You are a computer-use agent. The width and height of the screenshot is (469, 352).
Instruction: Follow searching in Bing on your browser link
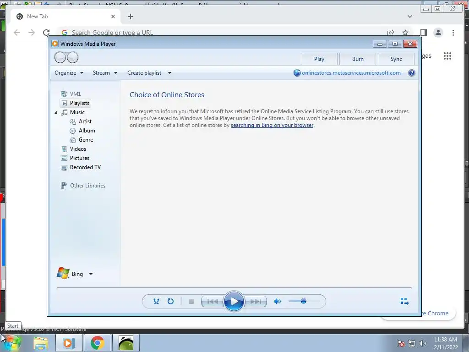coord(272,125)
